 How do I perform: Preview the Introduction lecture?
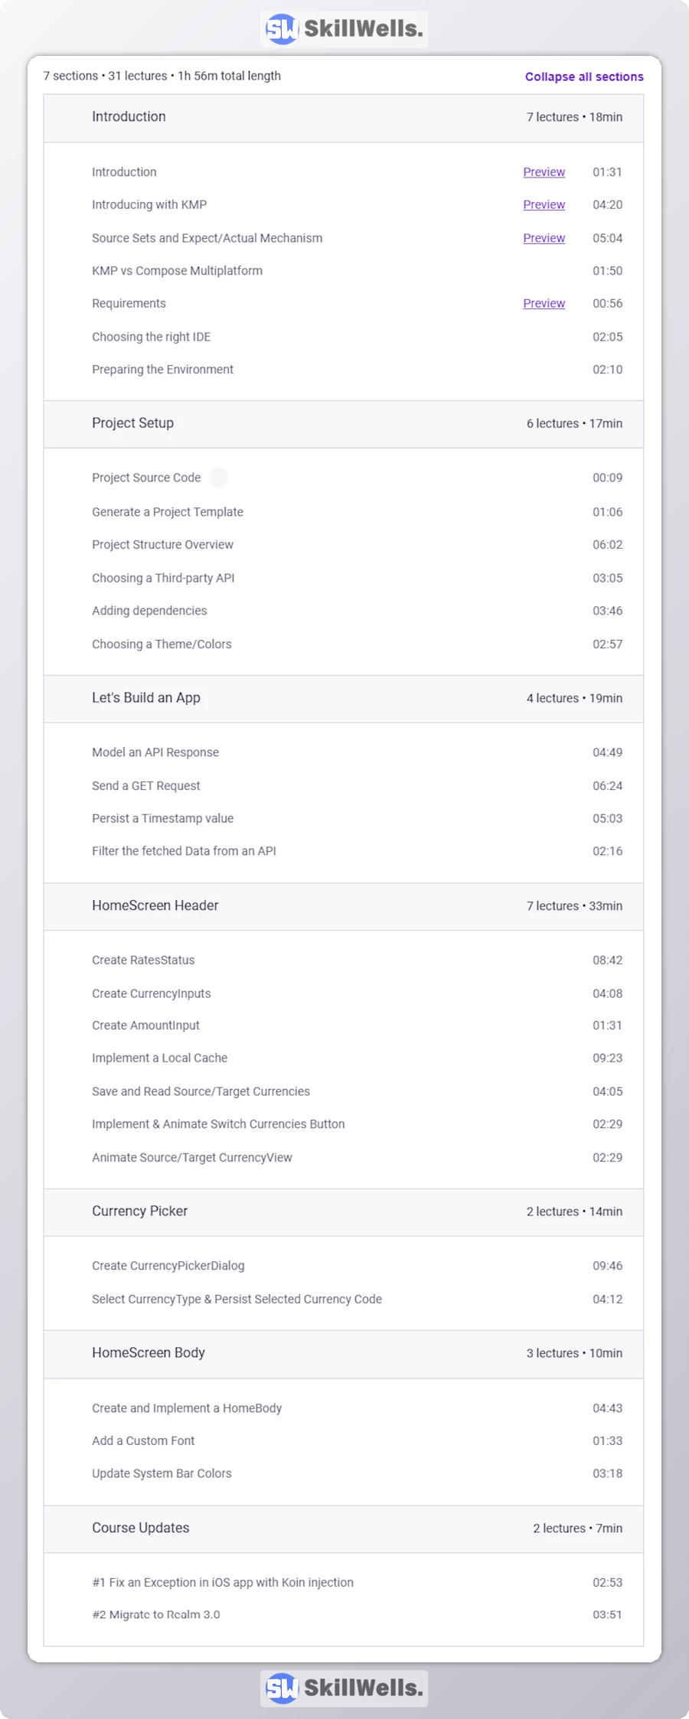pyautogui.click(x=544, y=172)
